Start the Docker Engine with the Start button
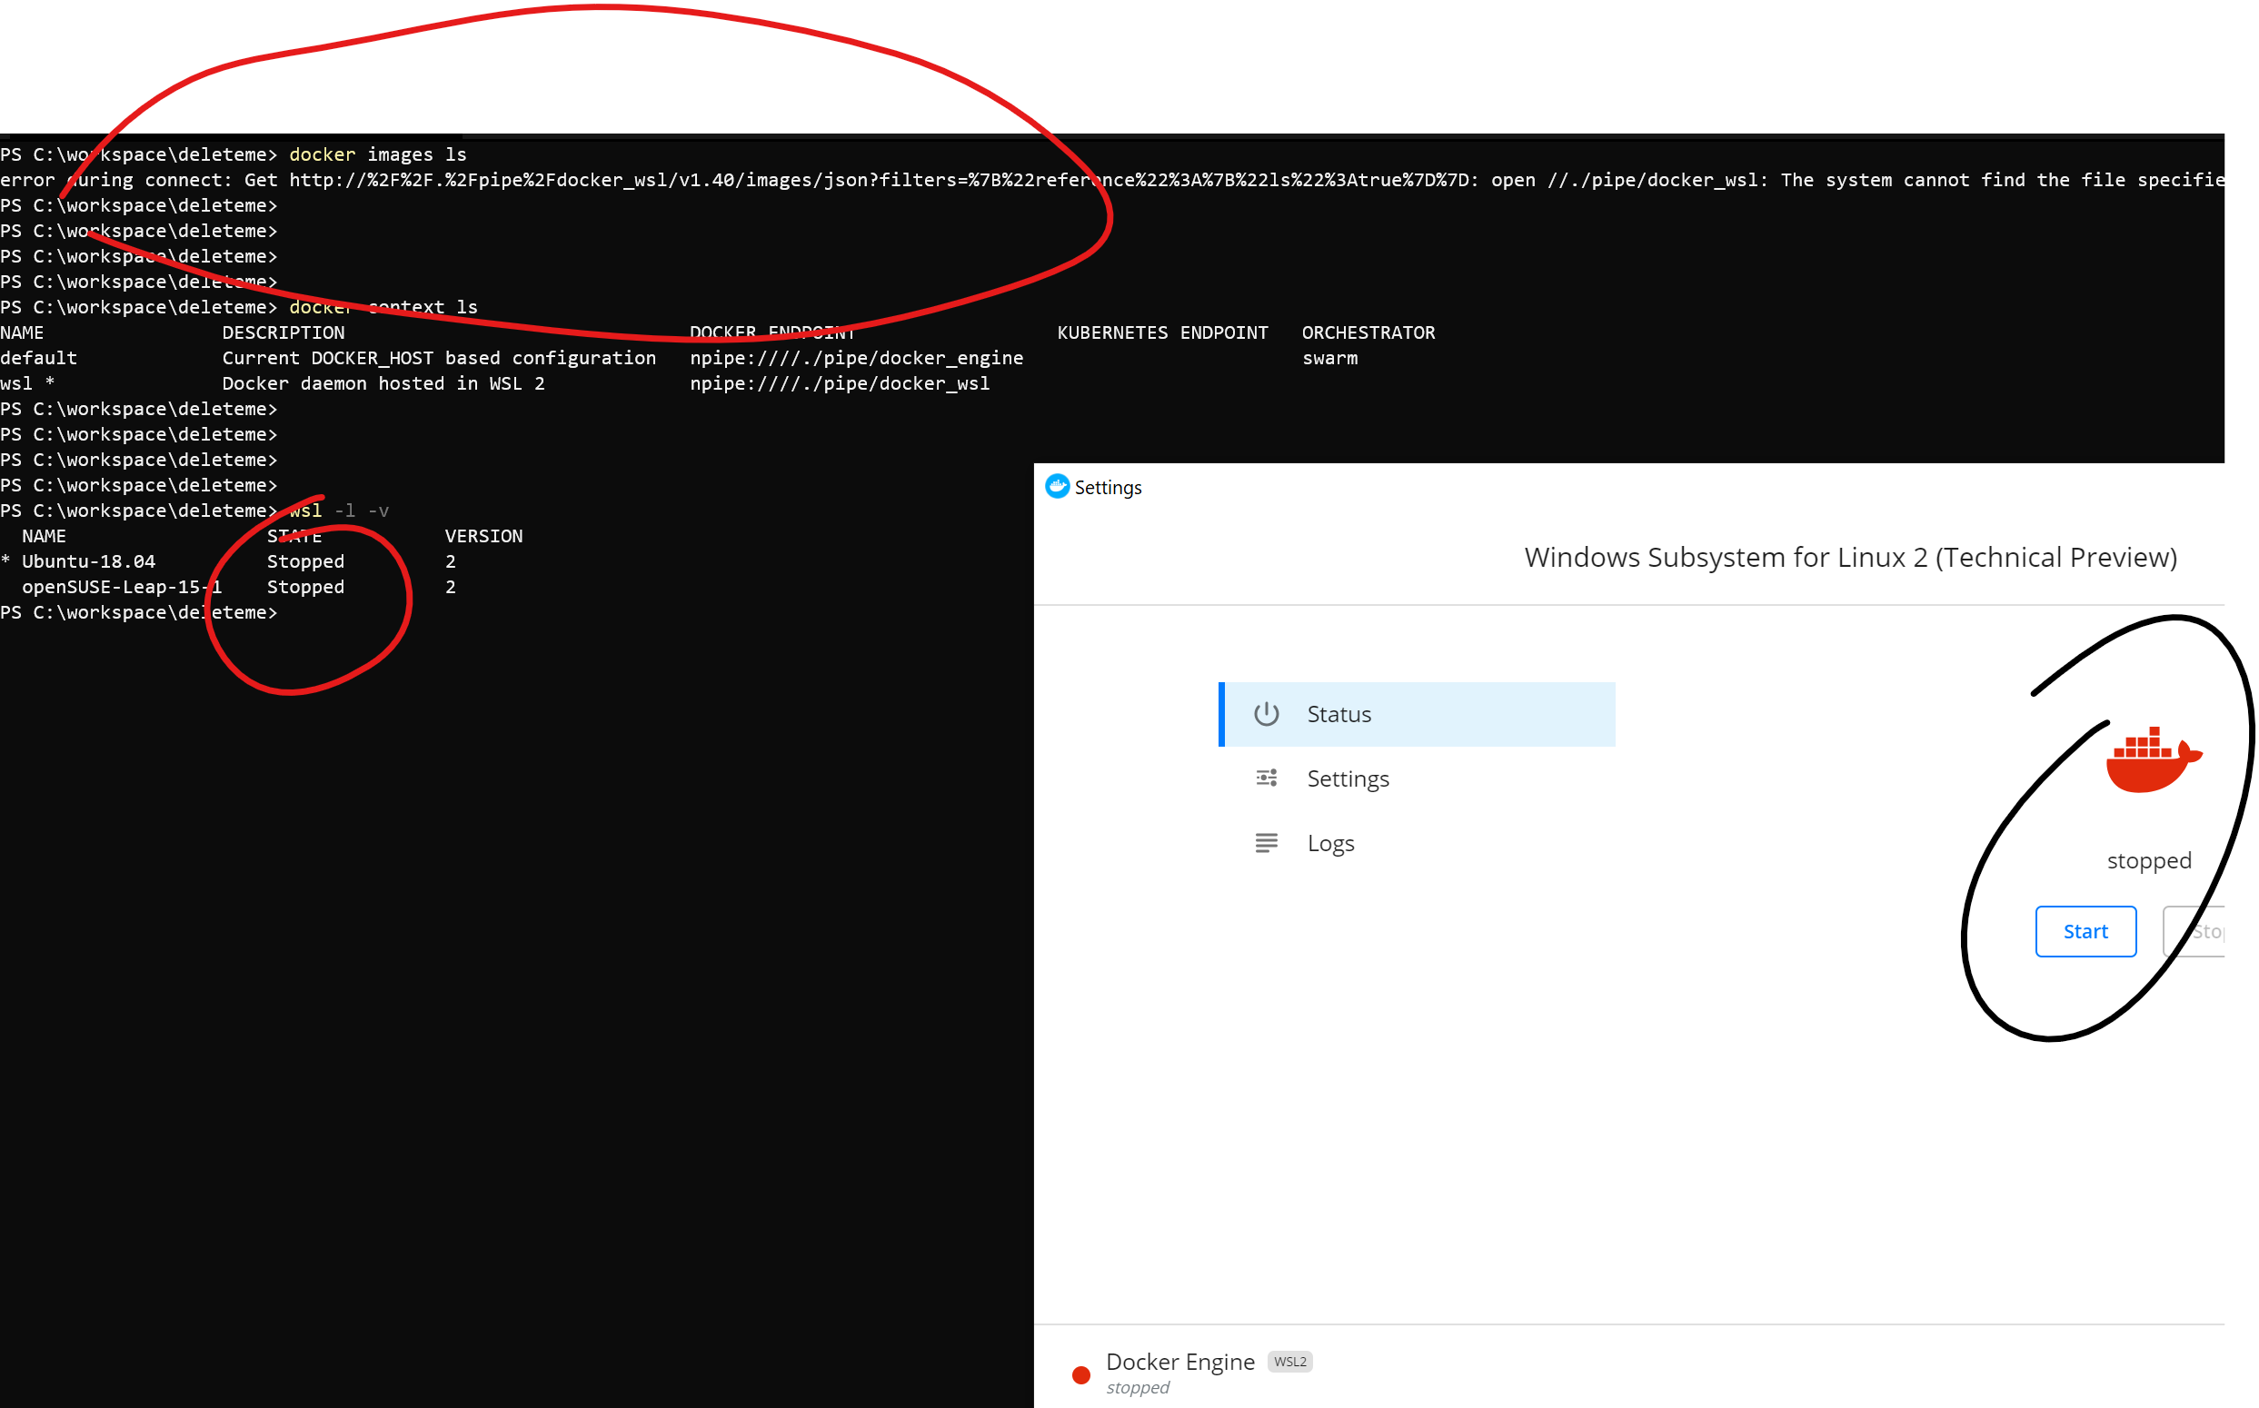 click(2085, 930)
